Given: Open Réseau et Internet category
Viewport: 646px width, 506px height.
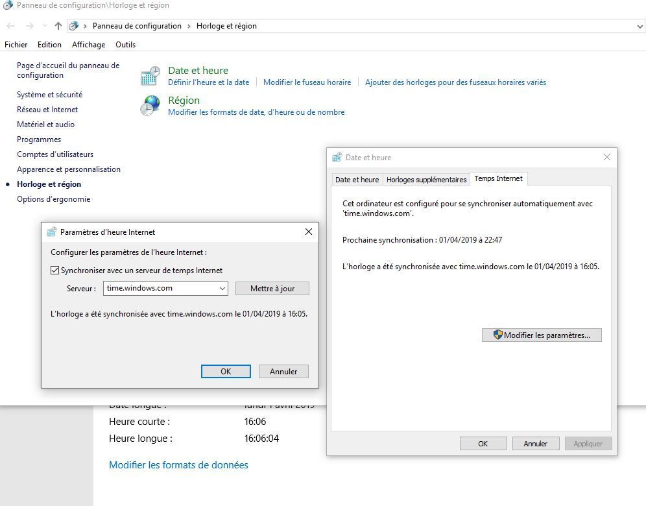Looking at the screenshot, I should 47,110.
